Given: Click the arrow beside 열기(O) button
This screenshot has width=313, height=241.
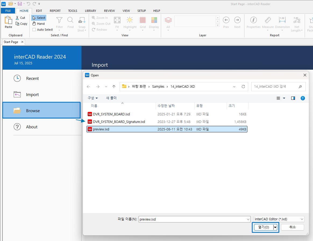Looking at the screenshot, I should [x=275, y=227].
